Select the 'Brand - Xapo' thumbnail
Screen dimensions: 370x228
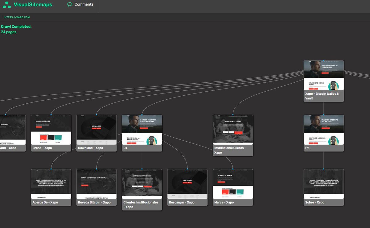(51, 130)
